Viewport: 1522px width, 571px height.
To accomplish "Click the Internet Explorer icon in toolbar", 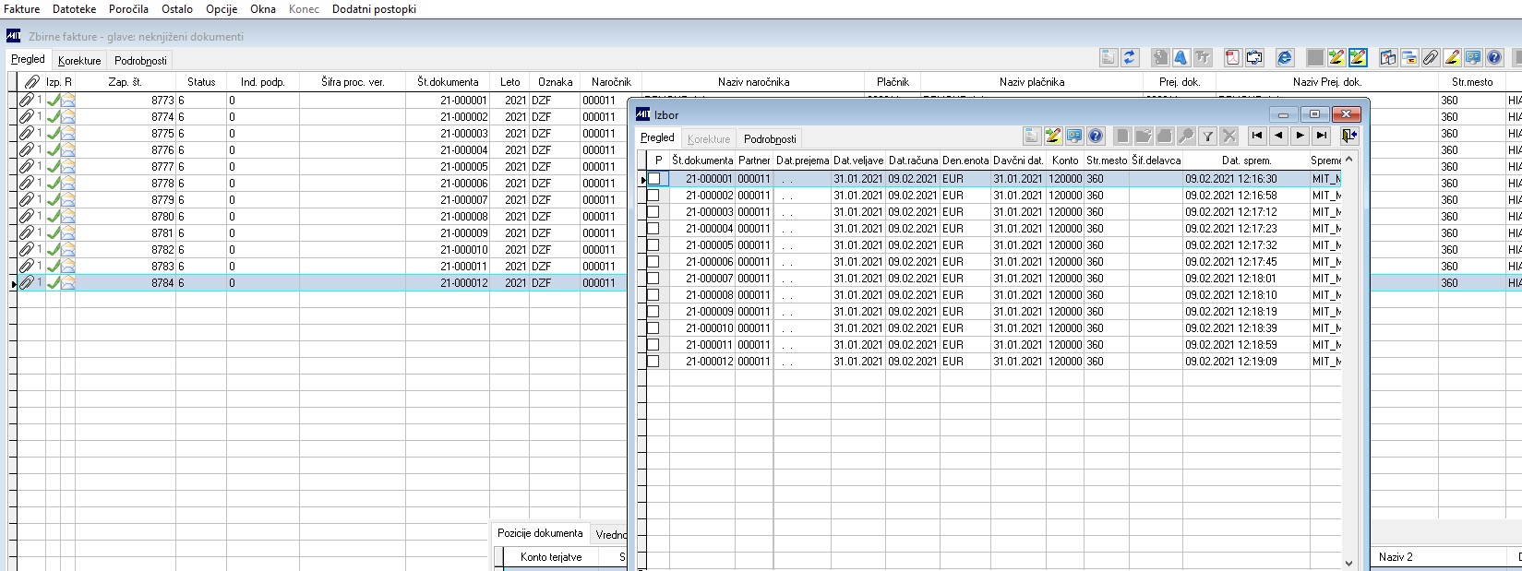I will click(x=1284, y=58).
